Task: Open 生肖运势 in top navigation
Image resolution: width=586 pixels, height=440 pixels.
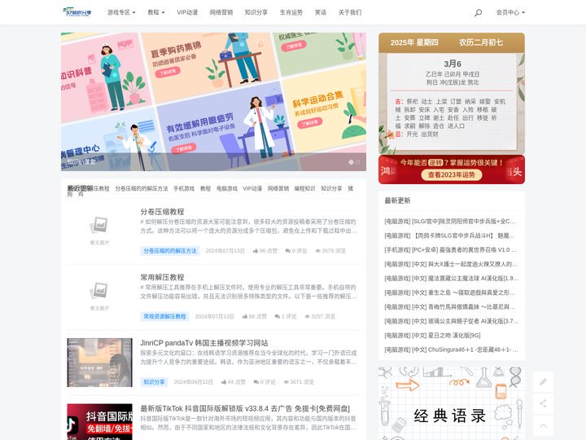Action: pos(291,12)
